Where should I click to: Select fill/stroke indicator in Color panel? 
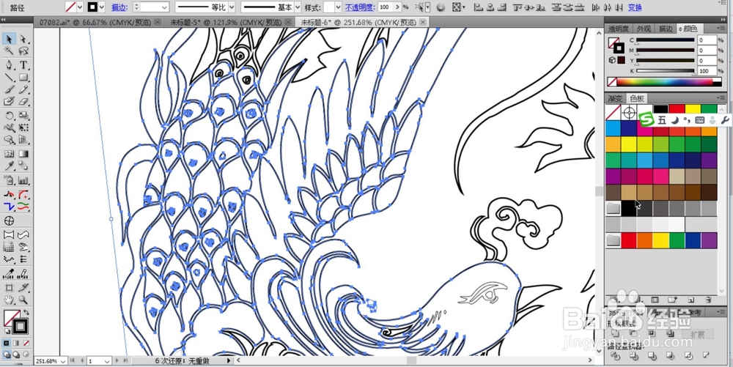[616, 45]
